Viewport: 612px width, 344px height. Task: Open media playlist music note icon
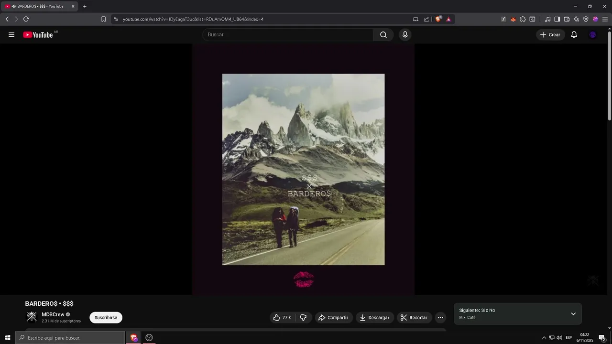(547, 19)
